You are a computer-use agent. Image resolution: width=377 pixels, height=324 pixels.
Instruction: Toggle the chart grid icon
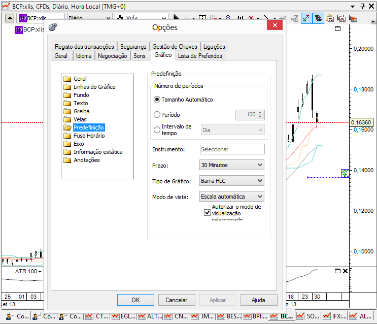pos(213,18)
